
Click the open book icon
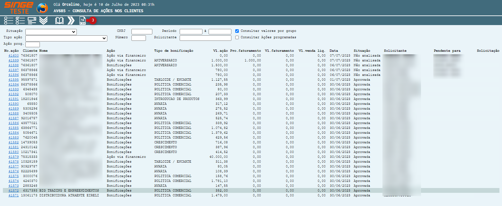coord(59,21)
